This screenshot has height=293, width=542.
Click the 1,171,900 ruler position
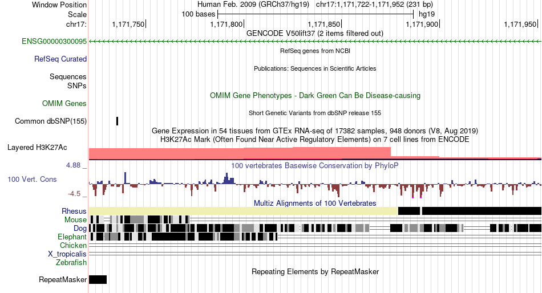point(422,24)
